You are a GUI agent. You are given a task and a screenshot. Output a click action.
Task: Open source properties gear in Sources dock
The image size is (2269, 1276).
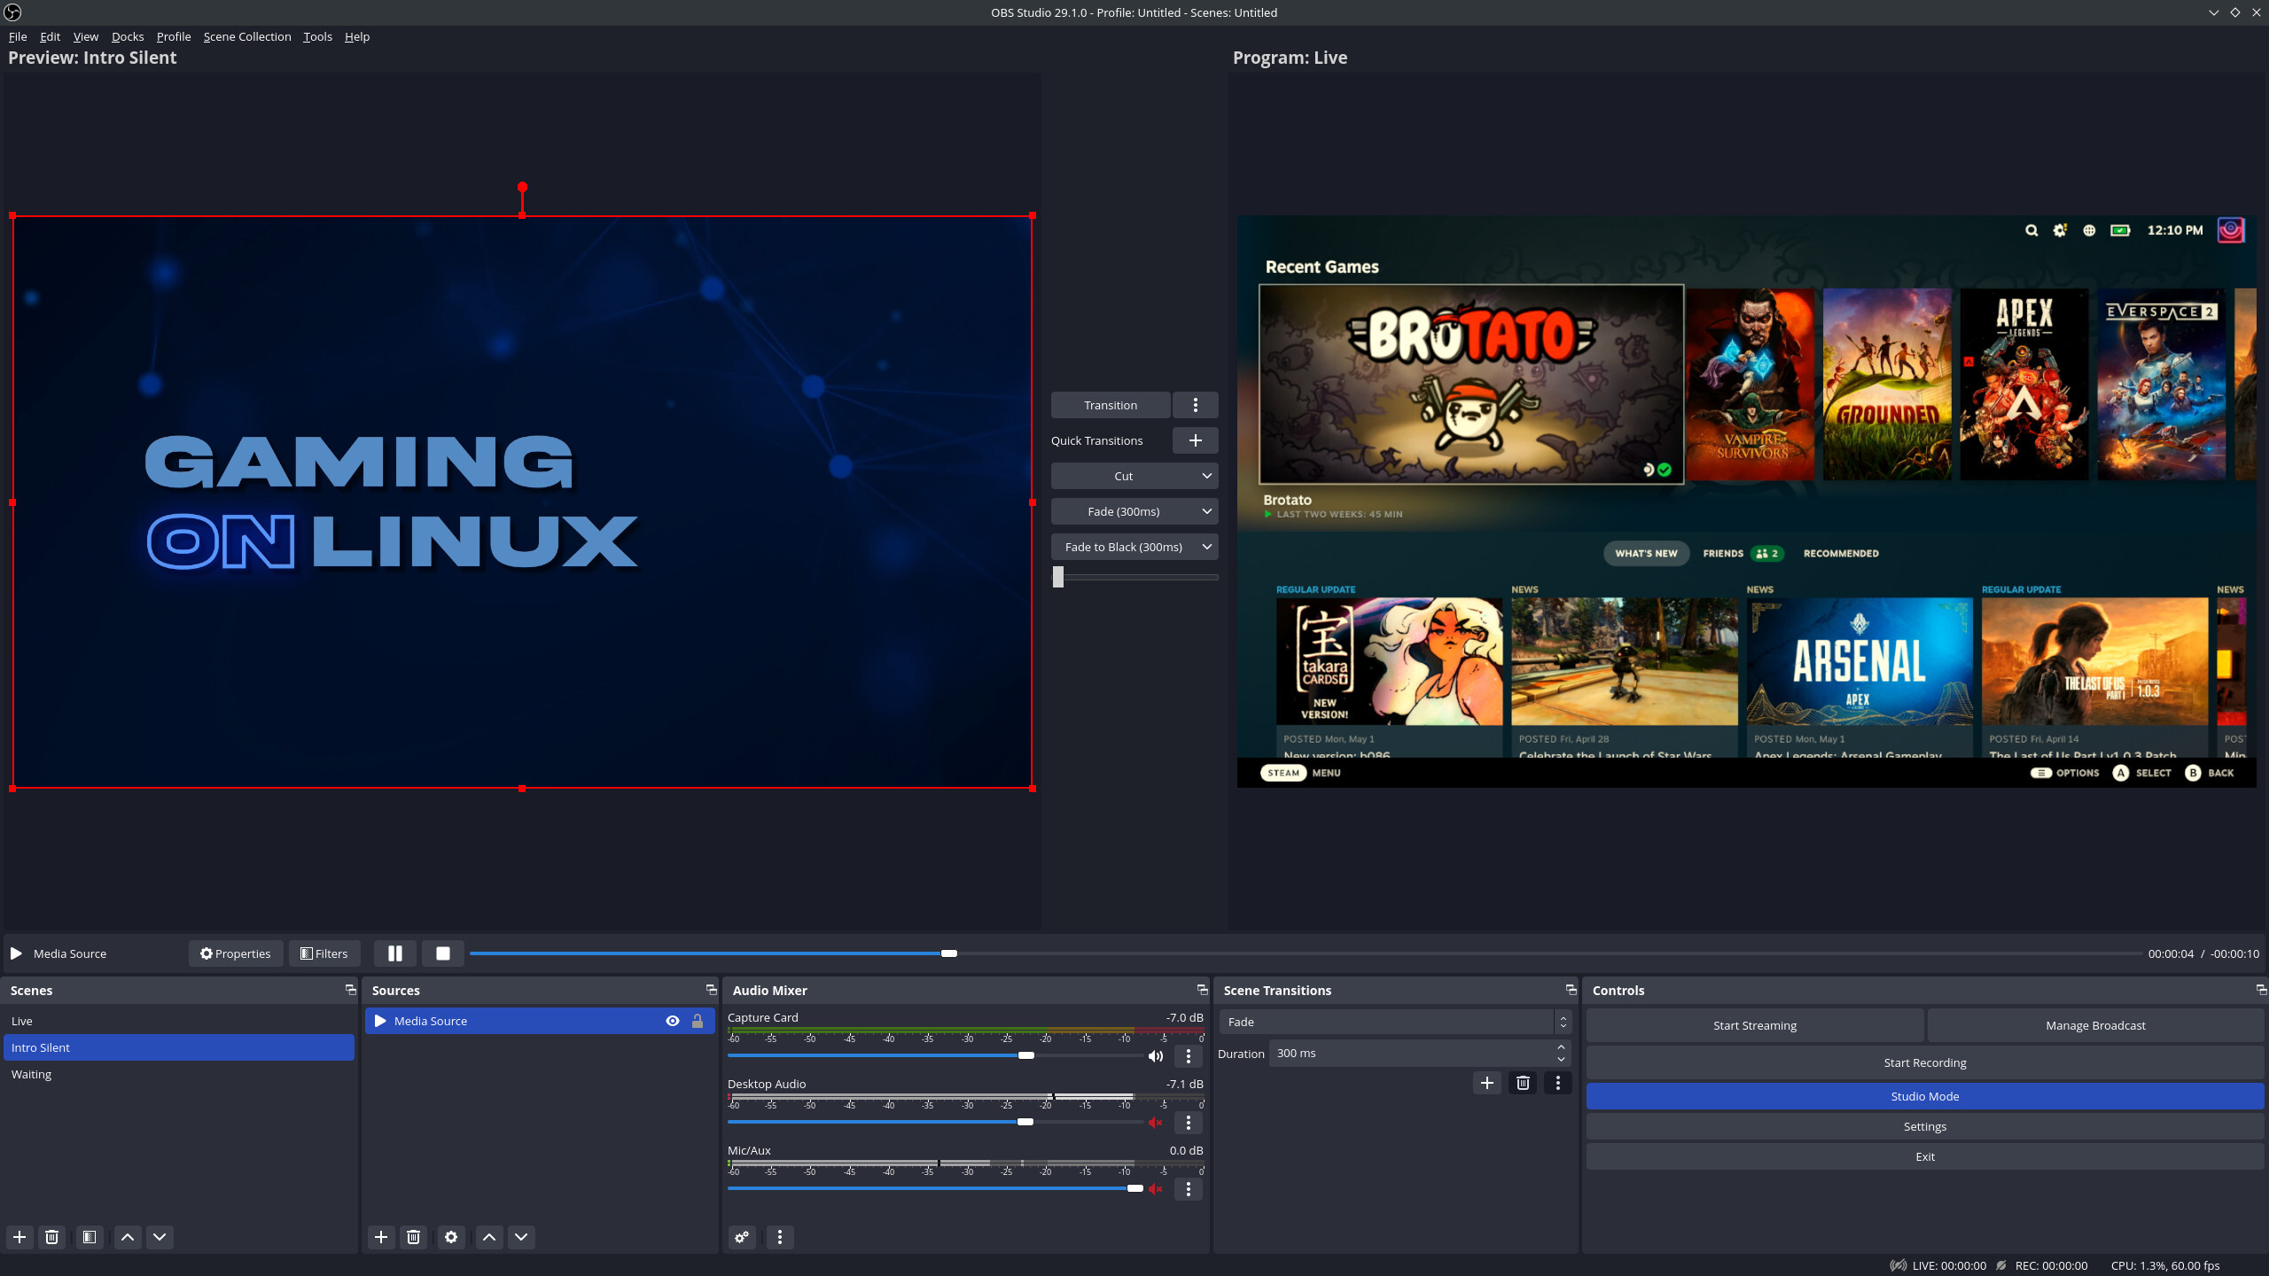click(451, 1237)
